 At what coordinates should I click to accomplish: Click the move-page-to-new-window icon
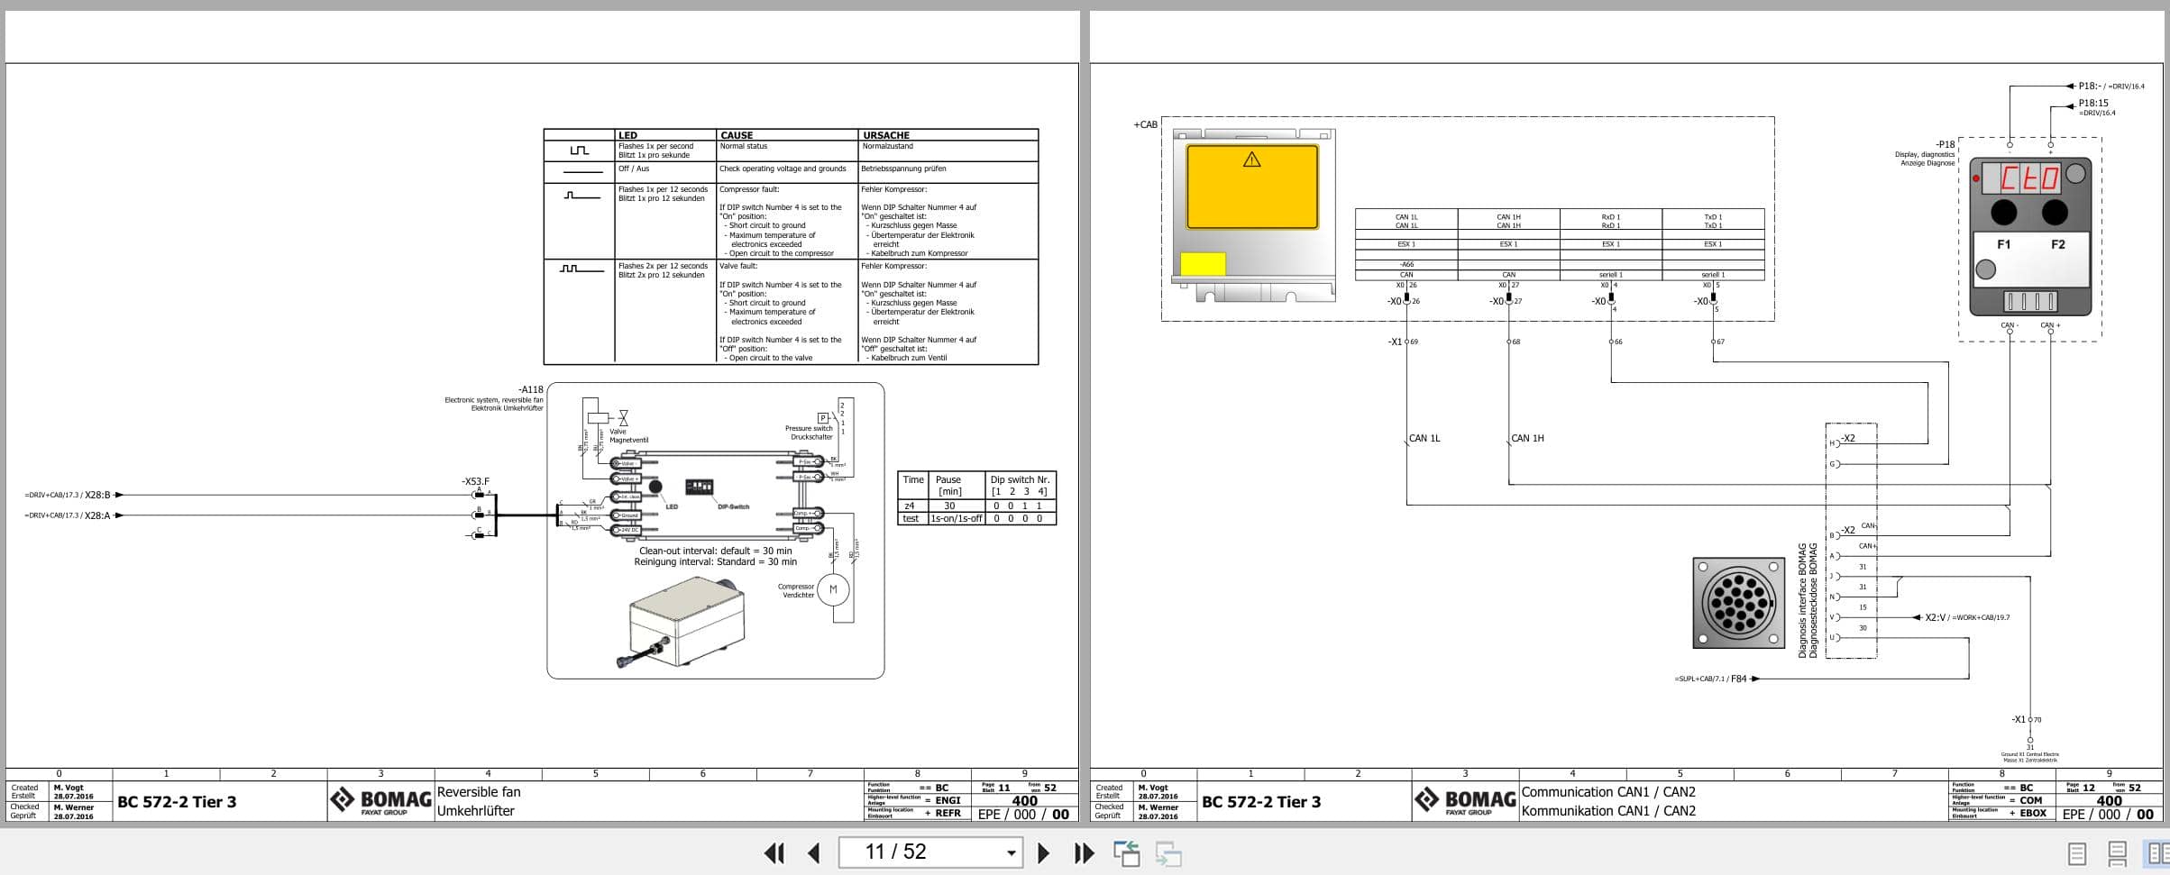pyautogui.click(x=1166, y=852)
